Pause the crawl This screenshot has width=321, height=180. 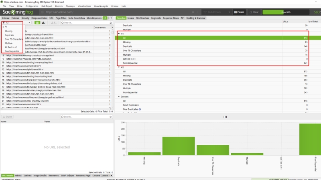pyautogui.click(x=239, y=12)
